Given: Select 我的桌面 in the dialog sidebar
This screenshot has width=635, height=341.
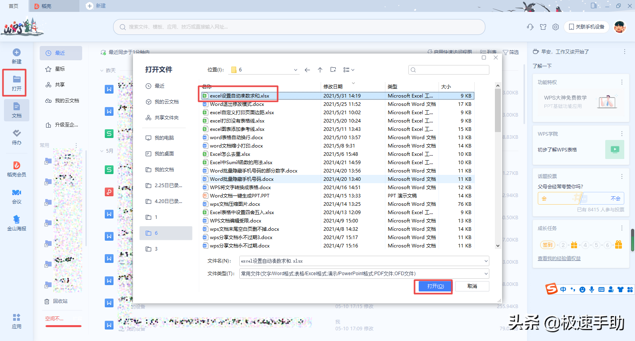Looking at the screenshot, I should point(160,154).
